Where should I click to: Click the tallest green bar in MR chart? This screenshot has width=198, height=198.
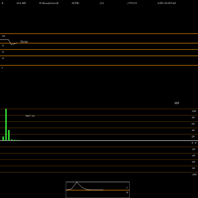point(6,125)
